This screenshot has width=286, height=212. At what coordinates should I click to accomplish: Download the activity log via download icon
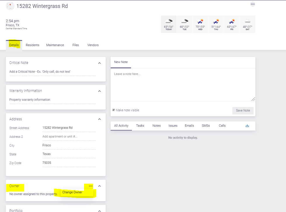247,126
